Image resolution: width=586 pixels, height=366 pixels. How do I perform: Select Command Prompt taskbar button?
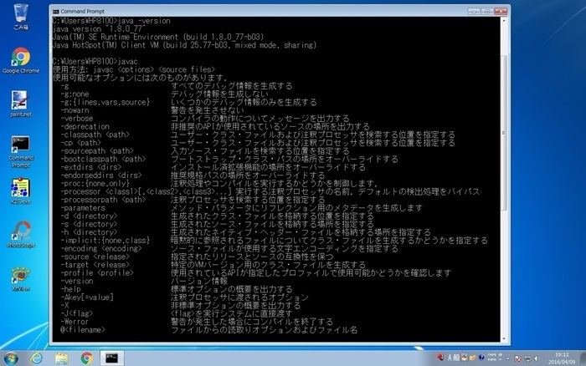(x=111, y=357)
